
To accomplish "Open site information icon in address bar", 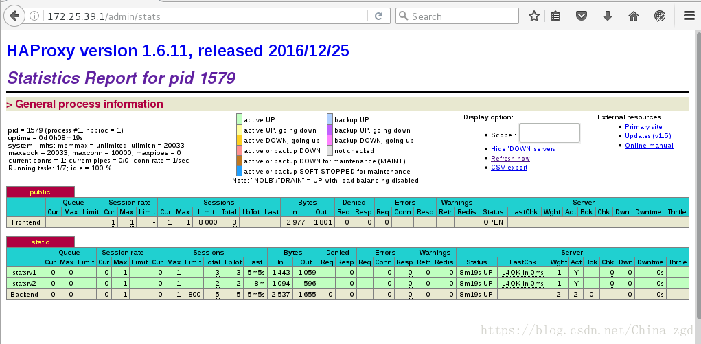I will tap(34, 16).
